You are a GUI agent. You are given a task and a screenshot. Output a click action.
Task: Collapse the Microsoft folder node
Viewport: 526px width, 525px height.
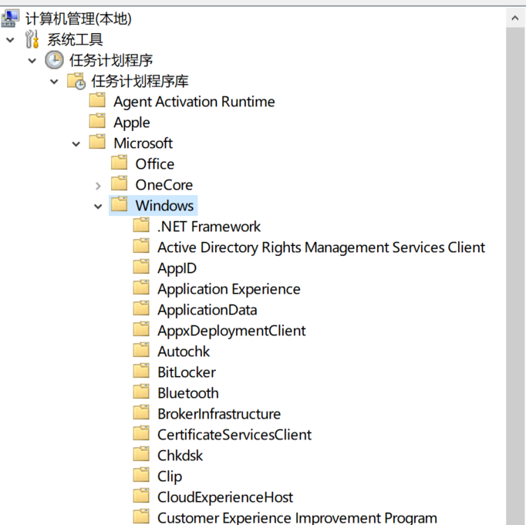pyautogui.click(x=76, y=144)
